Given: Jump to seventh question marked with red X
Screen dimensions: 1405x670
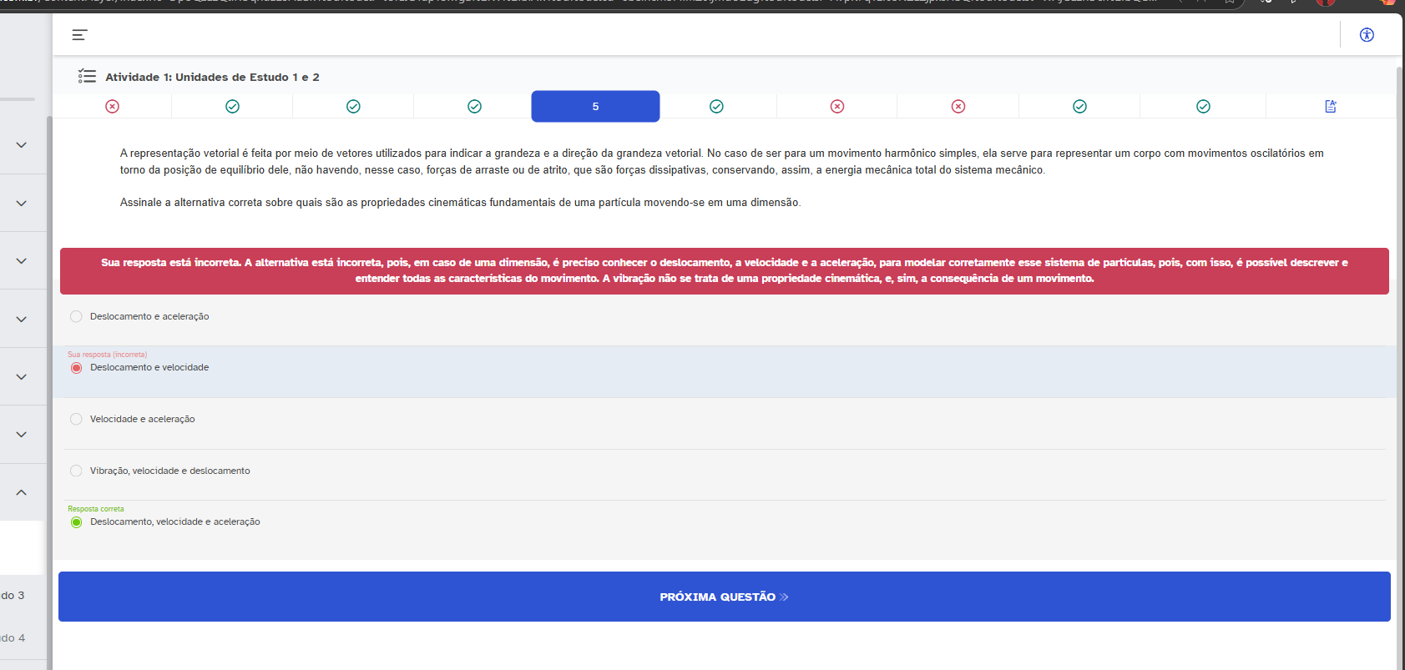Looking at the screenshot, I should 837,107.
